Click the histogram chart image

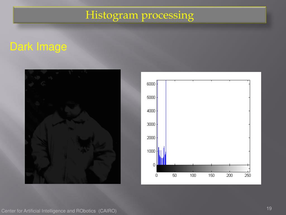pos(201,128)
